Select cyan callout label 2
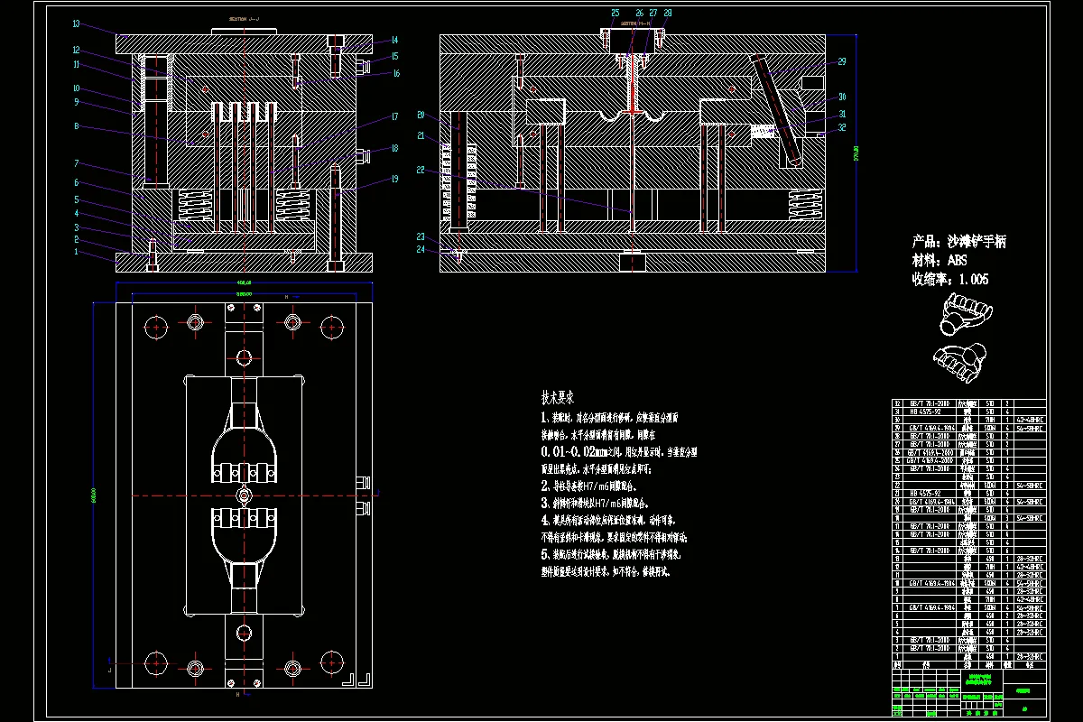1083x722 pixels. pos(78,240)
